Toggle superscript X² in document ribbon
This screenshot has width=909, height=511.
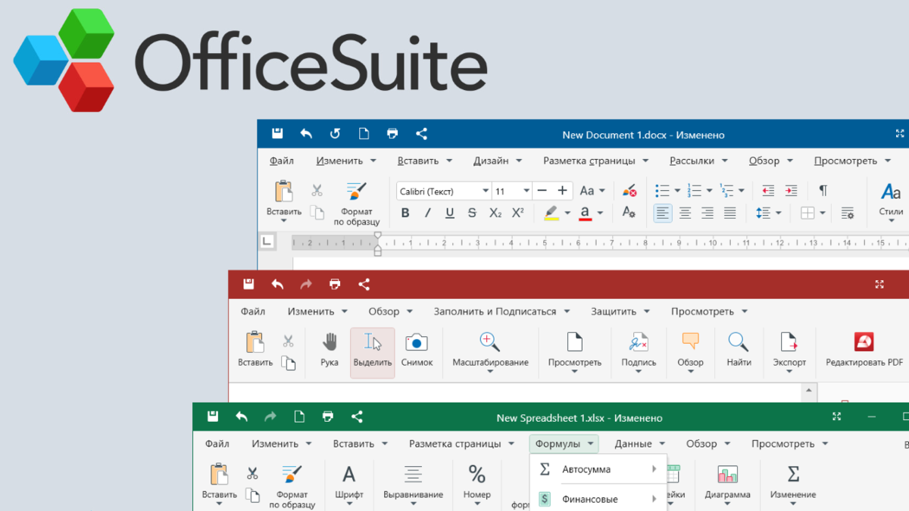pyautogui.click(x=518, y=213)
